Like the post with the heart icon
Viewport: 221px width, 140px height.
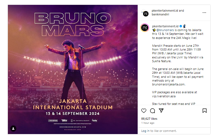[144, 111]
